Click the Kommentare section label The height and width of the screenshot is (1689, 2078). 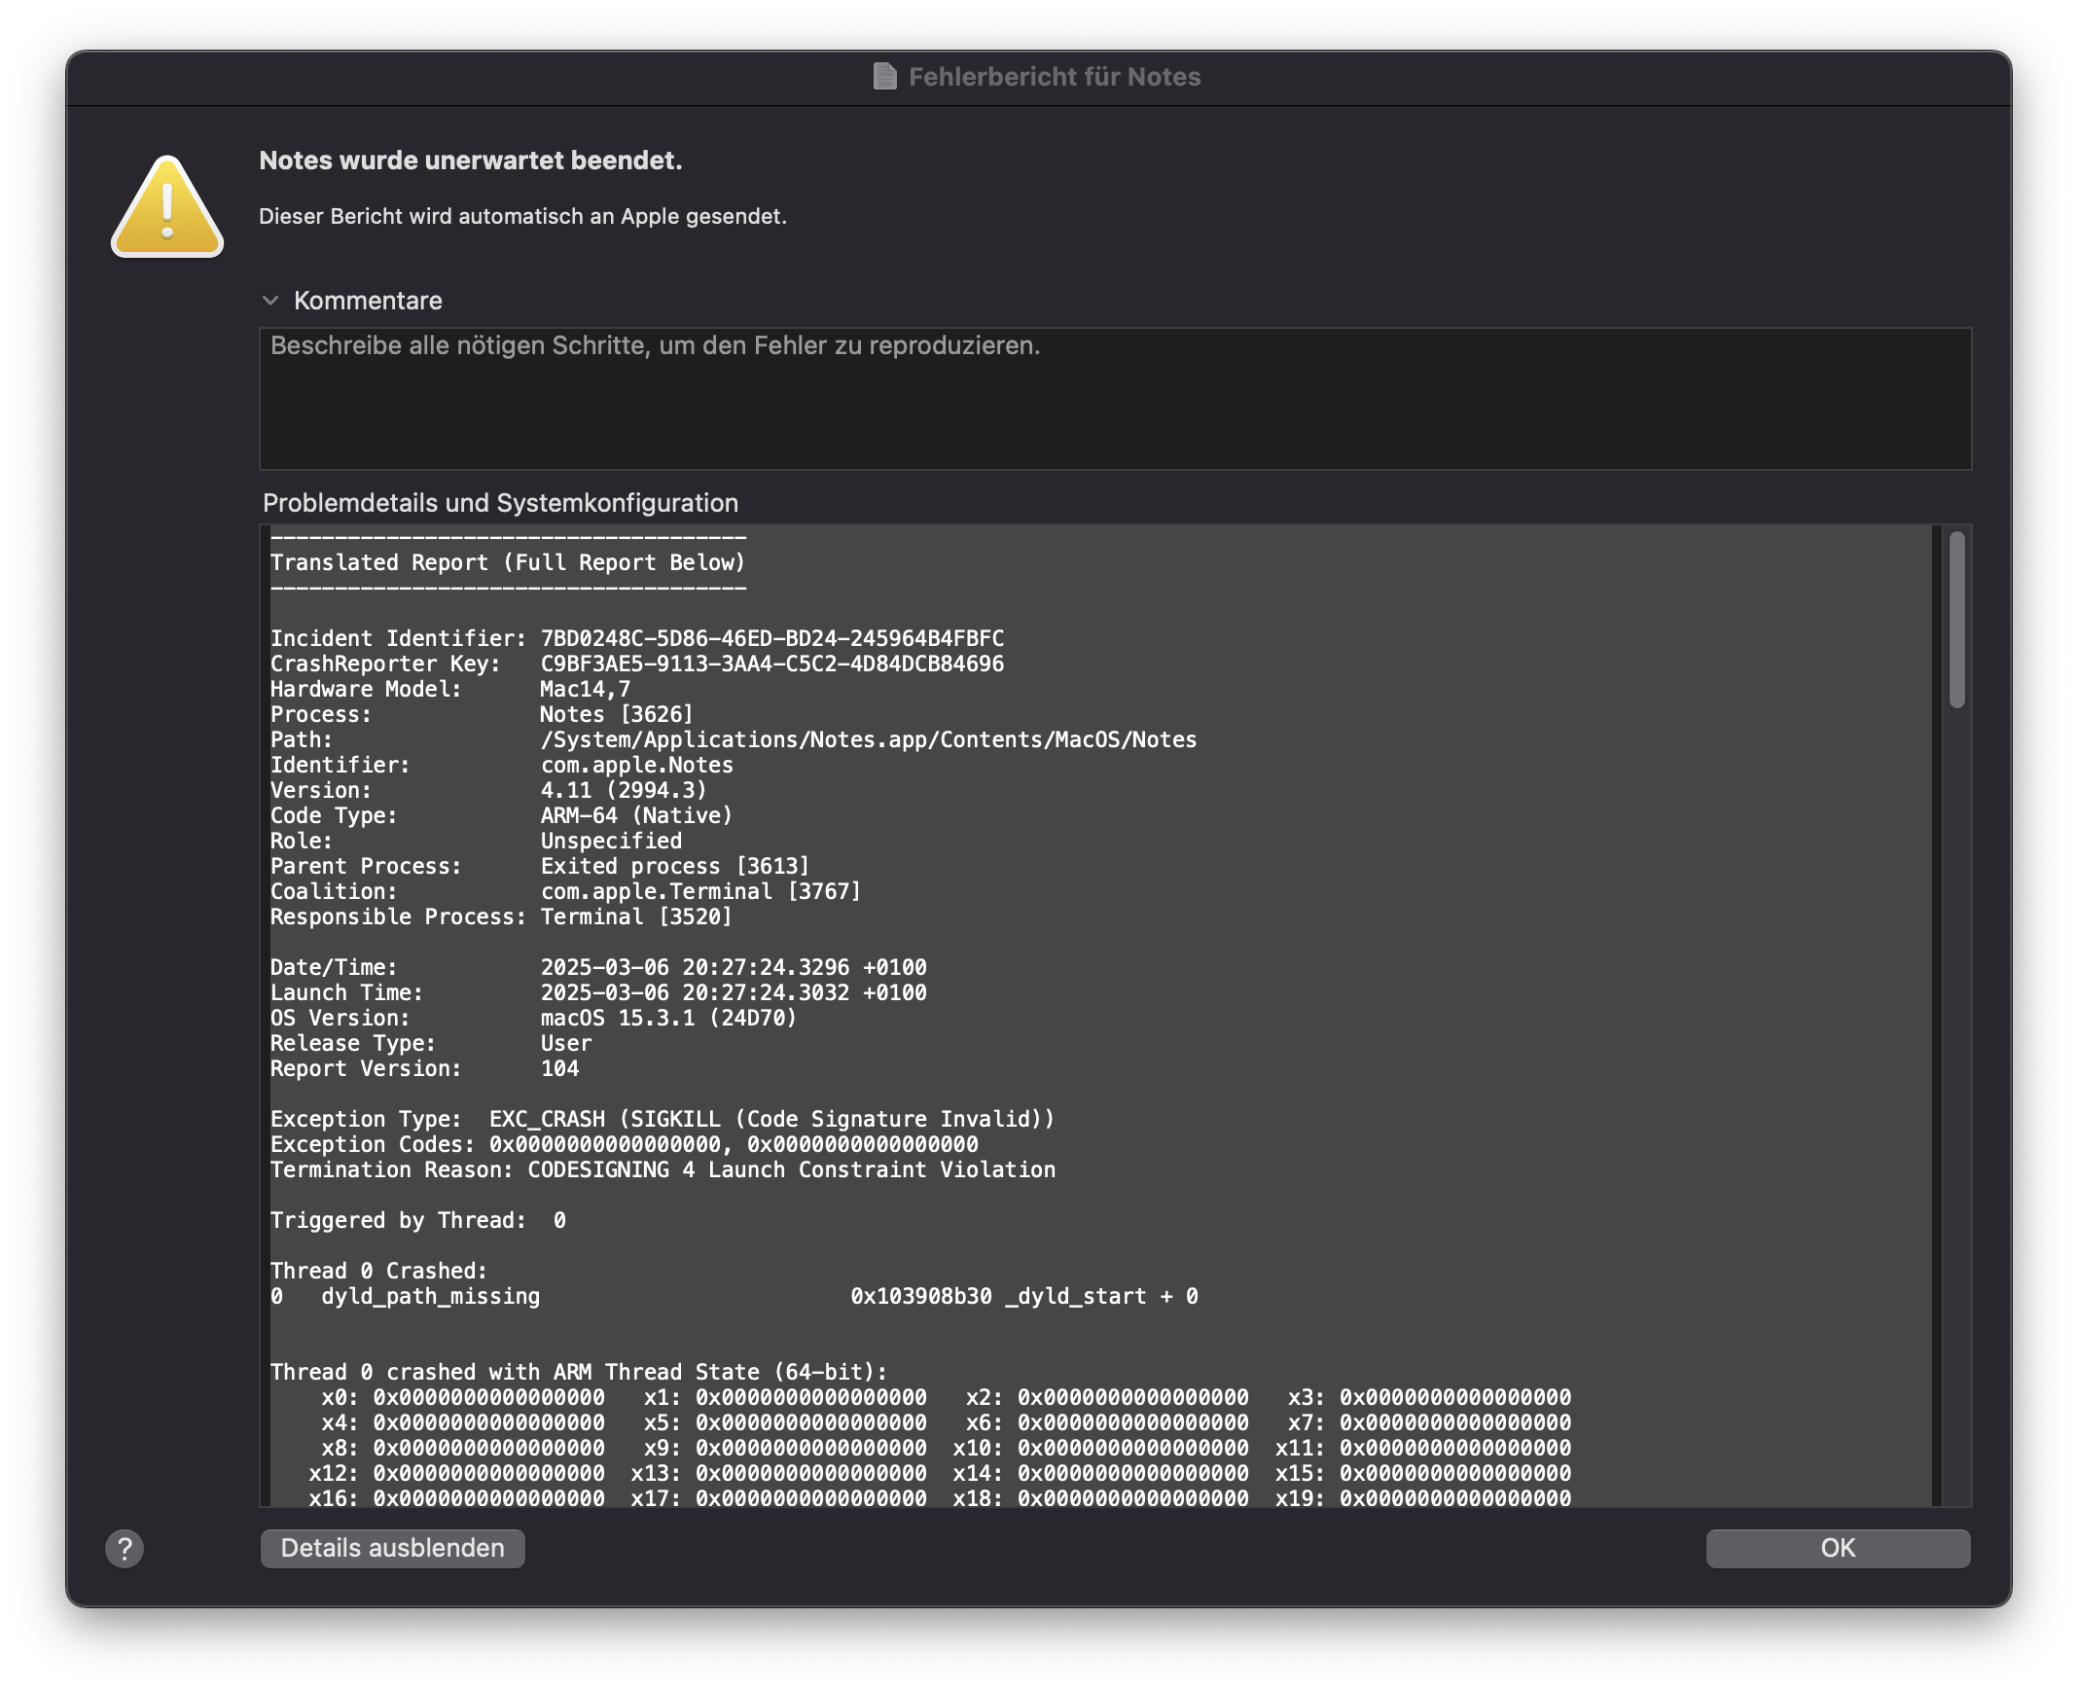(368, 301)
